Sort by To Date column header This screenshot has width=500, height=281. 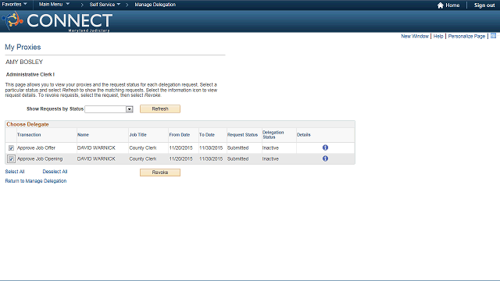(x=207, y=135)
